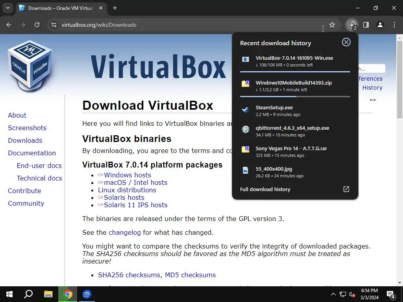
Task: Click the taskbar clock showing 6:54 PM
Action: (369, 294)
